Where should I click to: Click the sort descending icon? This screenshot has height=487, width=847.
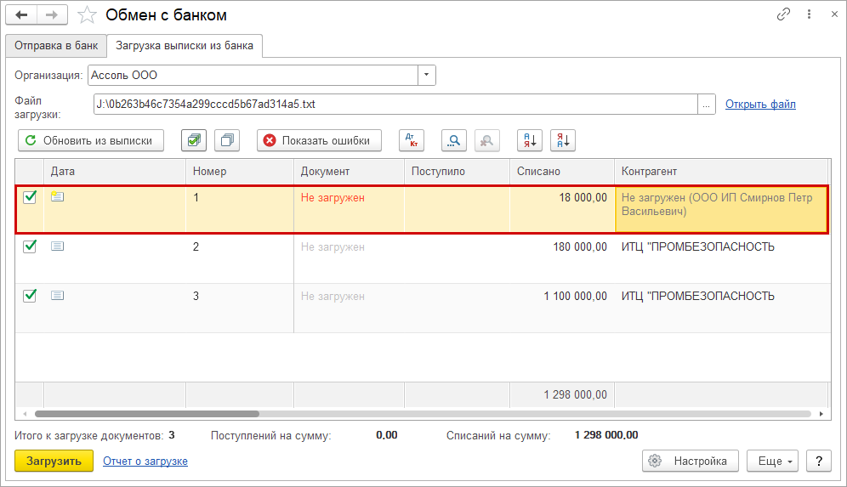pos(563,140)
